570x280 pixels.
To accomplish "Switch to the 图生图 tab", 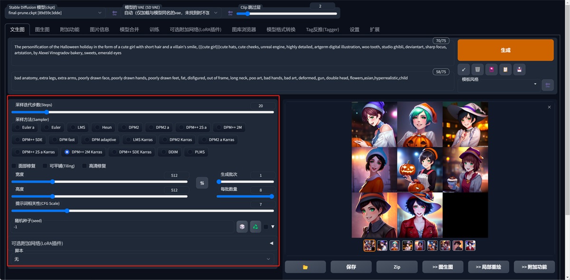I will tap(42, 29).
